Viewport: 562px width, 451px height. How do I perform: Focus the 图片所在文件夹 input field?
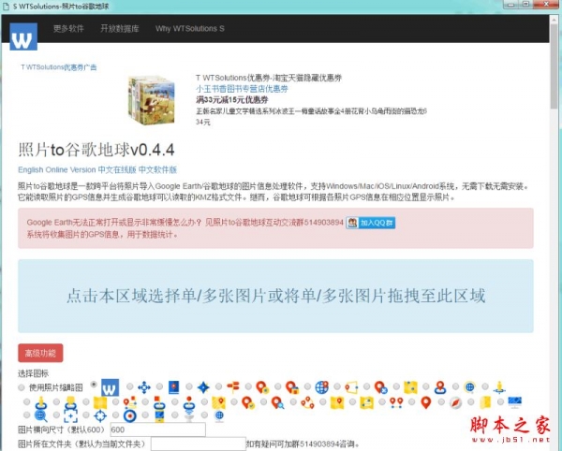pyautogui.click(x=199, y=444)
